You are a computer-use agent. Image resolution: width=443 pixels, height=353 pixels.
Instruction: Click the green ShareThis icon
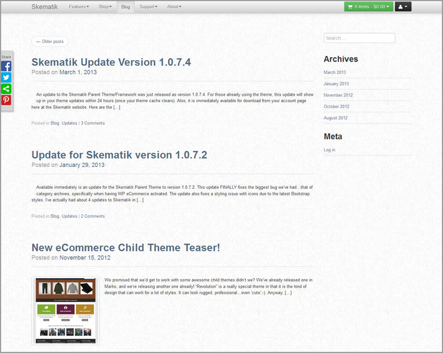point(6,89)
